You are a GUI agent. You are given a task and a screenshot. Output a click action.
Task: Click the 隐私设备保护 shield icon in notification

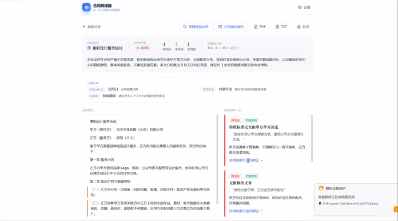(321, 188)
